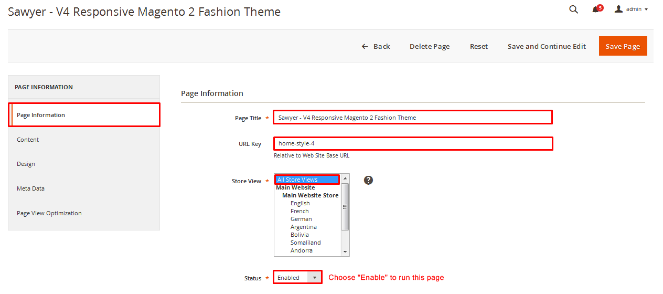Switch to the Content tab

[x=84, y=140]
